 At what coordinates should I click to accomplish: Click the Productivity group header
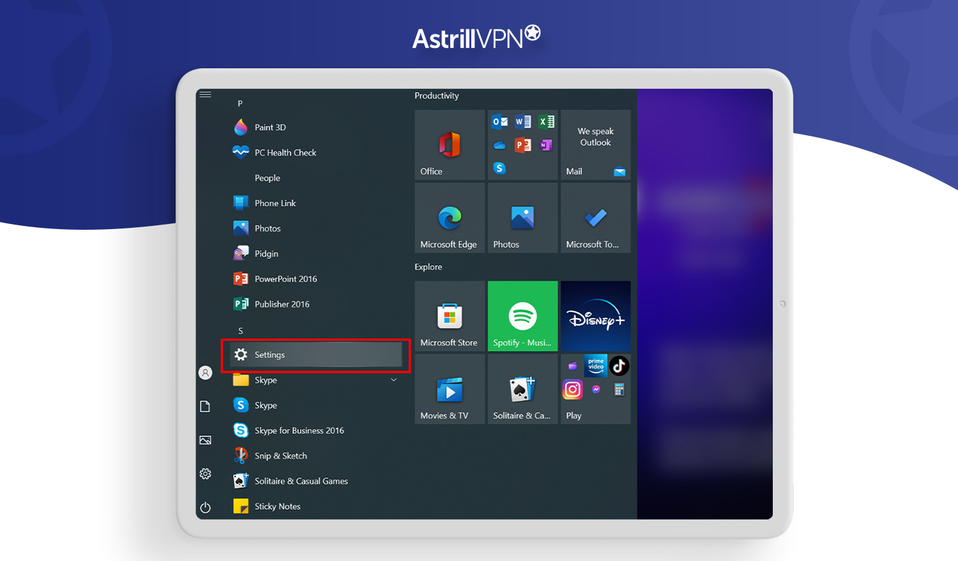coord(437,96)
